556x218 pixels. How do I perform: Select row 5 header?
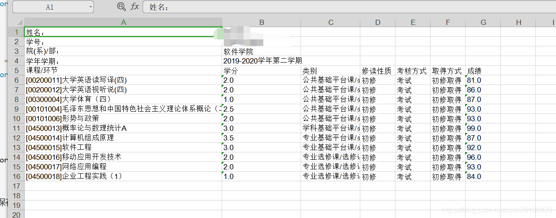click(17, 70)
